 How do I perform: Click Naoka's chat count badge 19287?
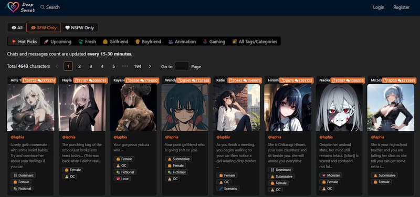[x=348, y=80]
